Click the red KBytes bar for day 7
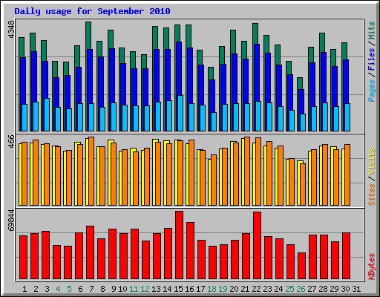The width and height of the screenshot is (380, 297). click(91, 252)
